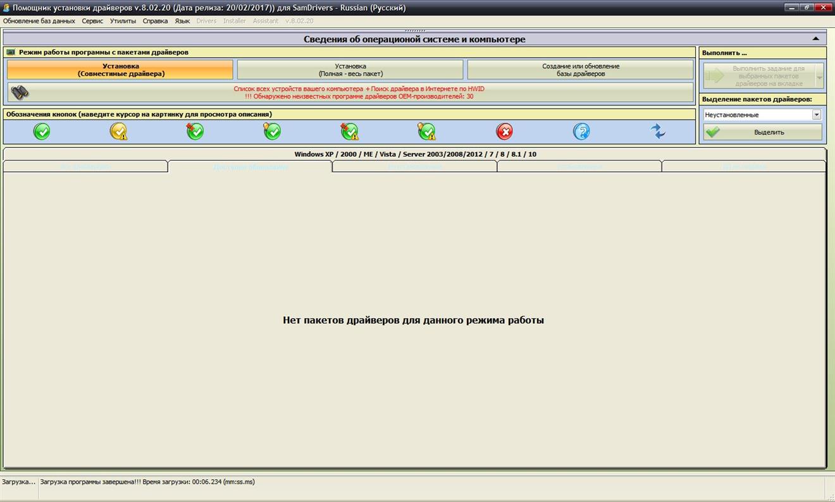
Task: Select Установка (Совместимые драйвера) mode
Action: 120,68
